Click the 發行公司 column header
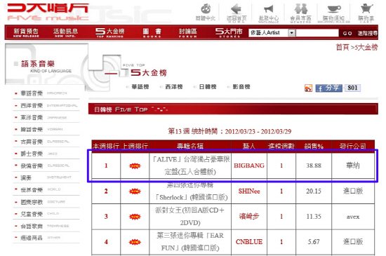Viewport: 386px width, 256px height. (x=353, y=146)
